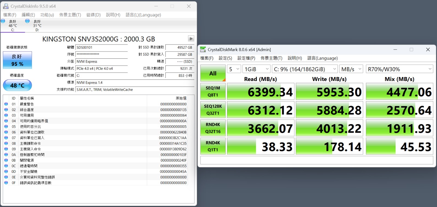Run all benchmarks with All button
437x207 pixels.
213,73
